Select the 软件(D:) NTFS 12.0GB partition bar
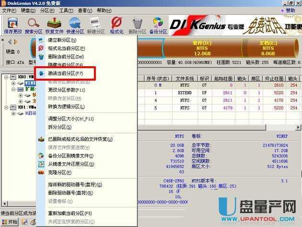The image size is (302, 227). pos(202,48)
